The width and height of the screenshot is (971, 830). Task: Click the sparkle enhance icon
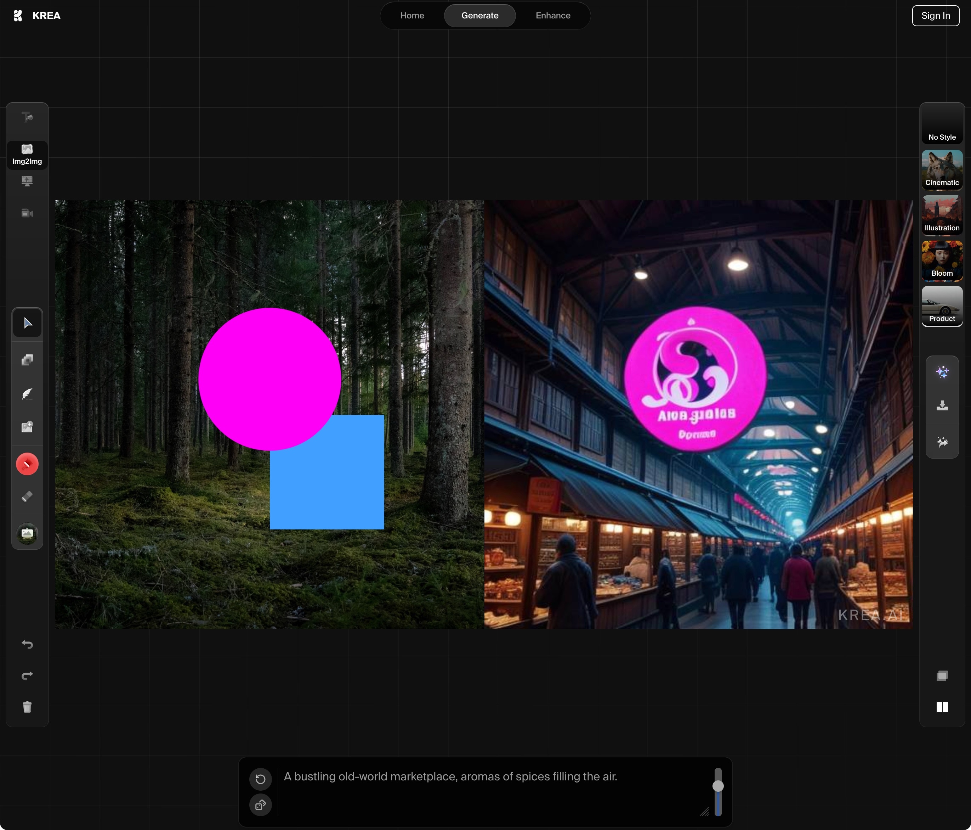[x=942, y=372]
